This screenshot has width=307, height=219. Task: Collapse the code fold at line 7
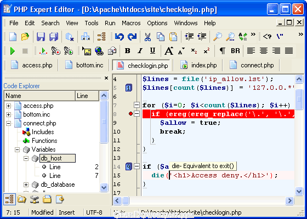point(137,105)
